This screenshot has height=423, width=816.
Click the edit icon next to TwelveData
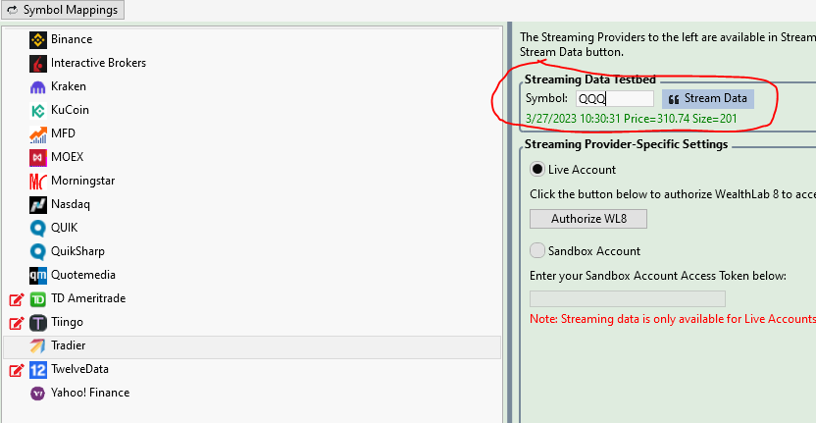coord(16,370)
